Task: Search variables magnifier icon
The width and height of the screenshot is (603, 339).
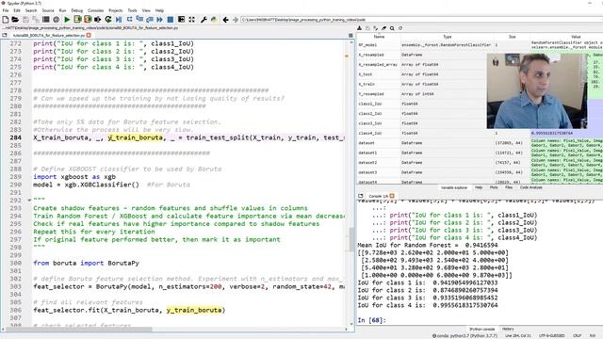Action: point(392,28)
